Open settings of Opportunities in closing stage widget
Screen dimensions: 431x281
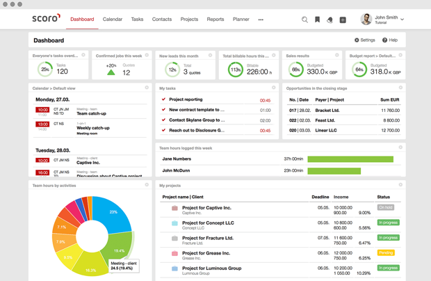pyautogui.click(x=400, y=88)
